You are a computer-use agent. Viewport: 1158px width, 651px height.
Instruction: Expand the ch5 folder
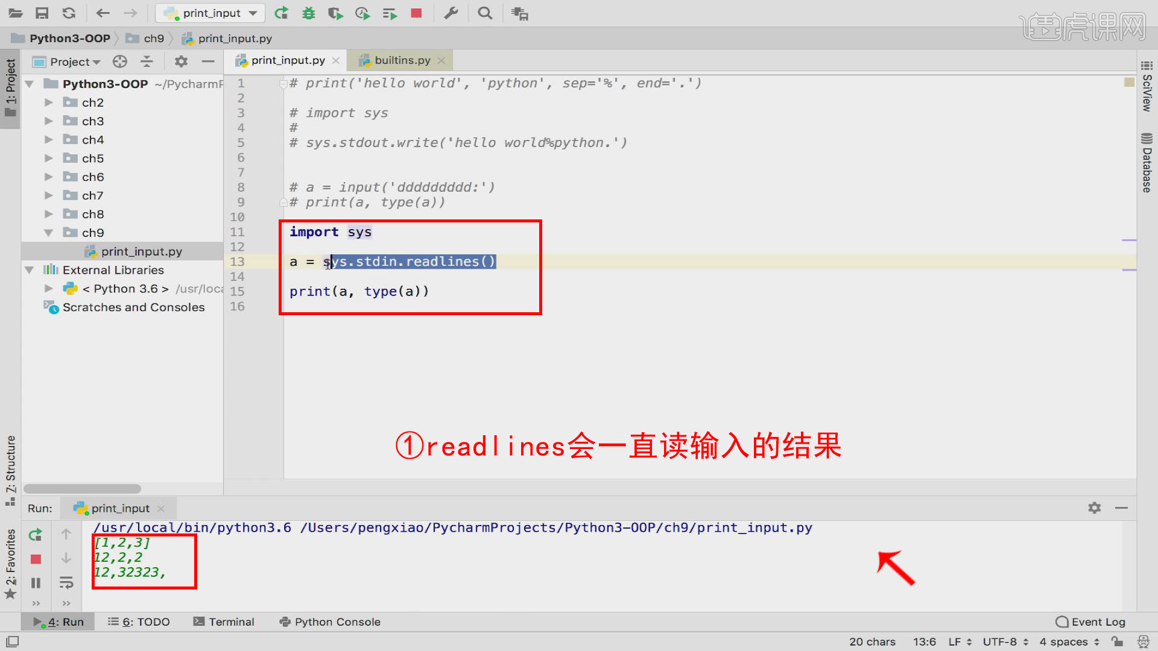(x=49, y=159)
